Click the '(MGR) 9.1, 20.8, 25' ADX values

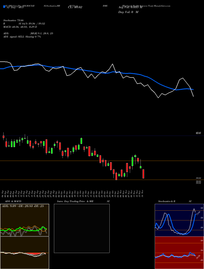pyautogui.click(x=41, y=33)
